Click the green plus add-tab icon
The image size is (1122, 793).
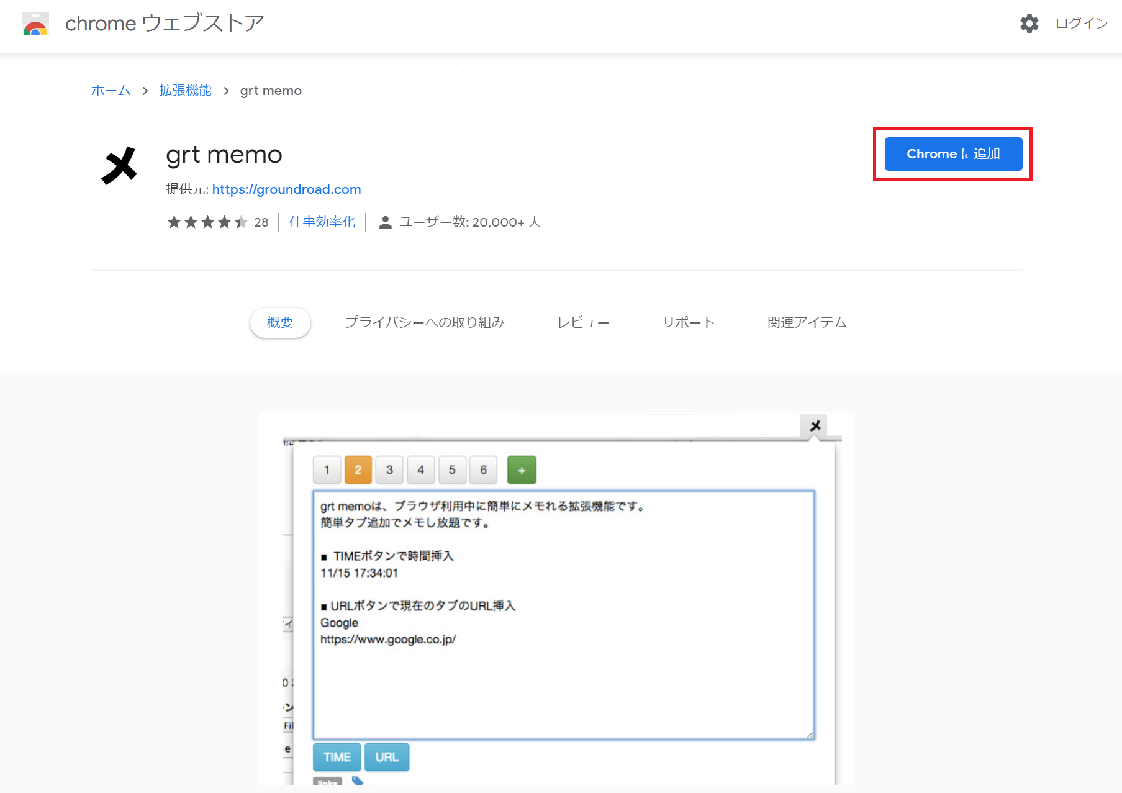coord(522,470)
